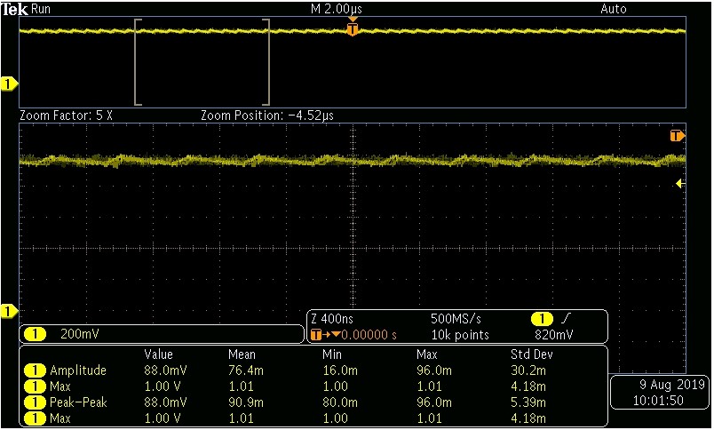The width and height of the screenshot is (714, 430).
Task: Click channel 1 ground marker in overview
Action: (8, 84)
